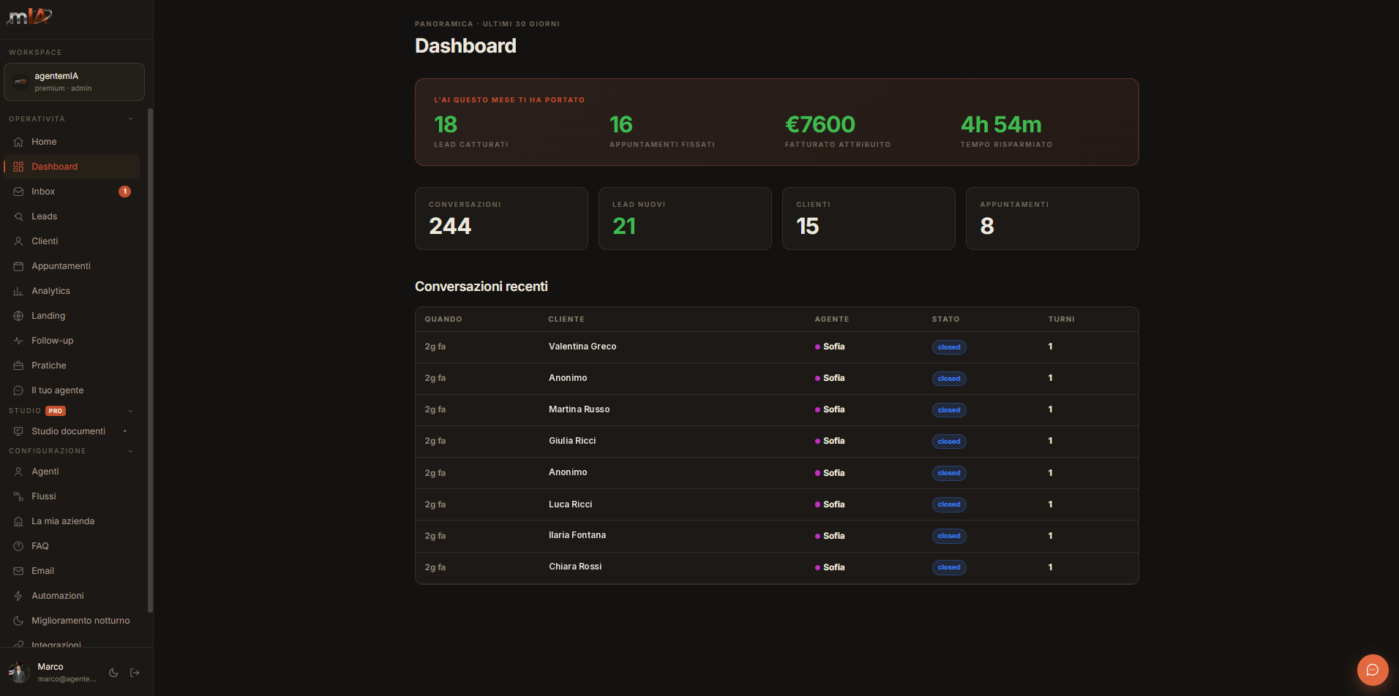Screen dimensions: 1399x696
Task: Click the mIA logo icon
Action: [29, 16]
